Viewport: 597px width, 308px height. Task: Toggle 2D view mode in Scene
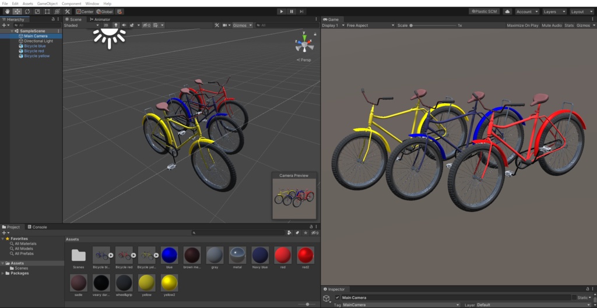click(107, 25)
